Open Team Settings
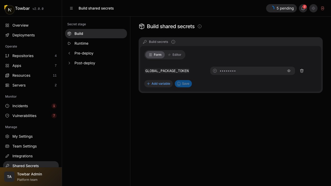The image size is (331, 186). coord(31,146)
